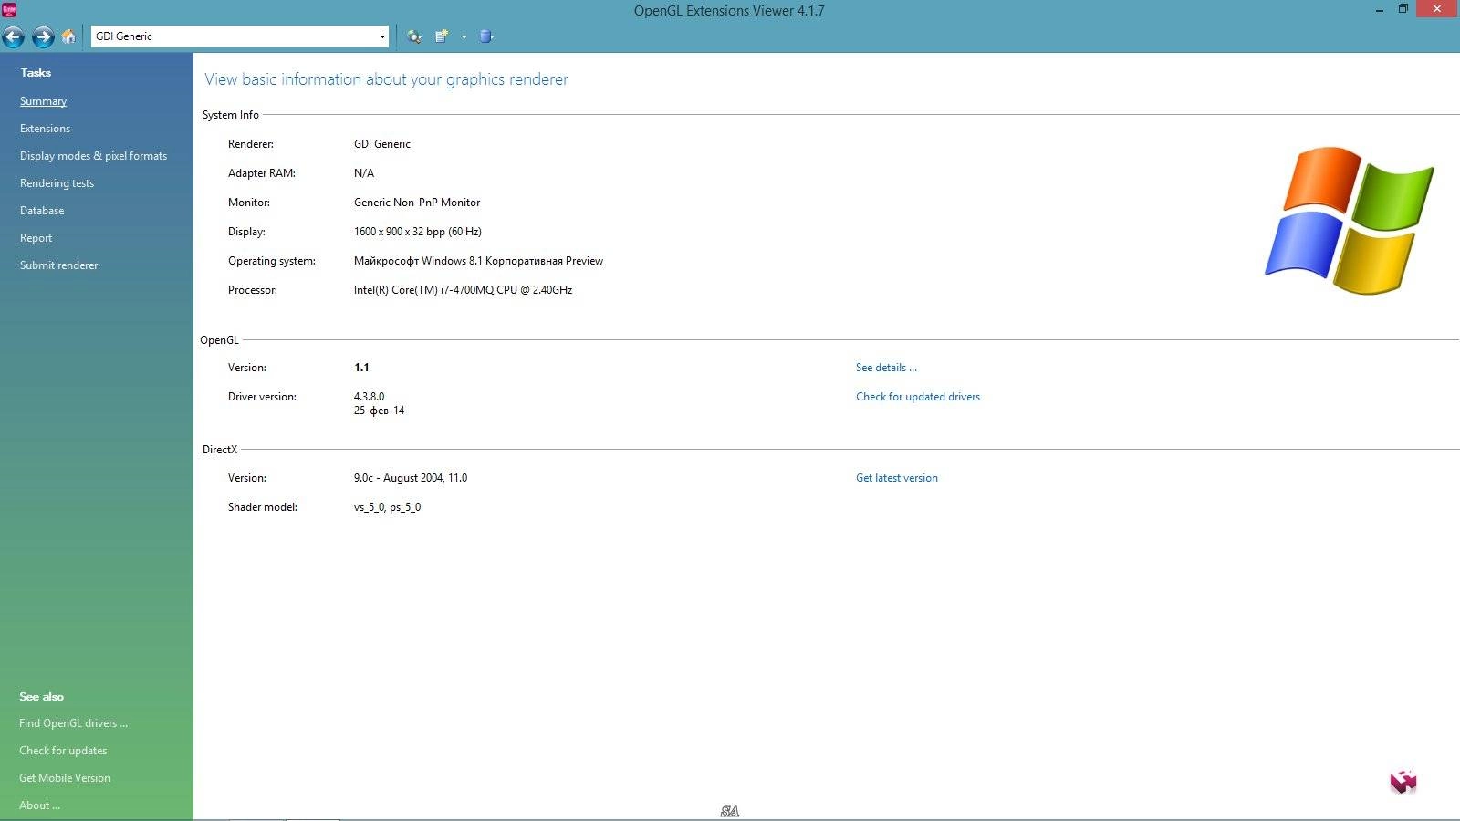The image size is (1460, 821).
Task: Open Find OpenGL drivers link
Action: [73, 723]
